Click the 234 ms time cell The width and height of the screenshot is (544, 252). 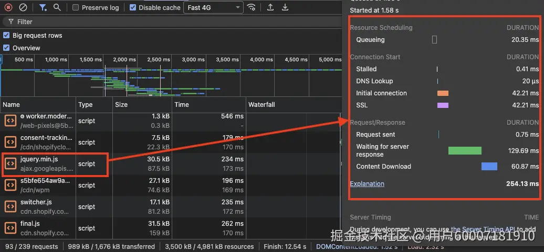click(233, 159)
